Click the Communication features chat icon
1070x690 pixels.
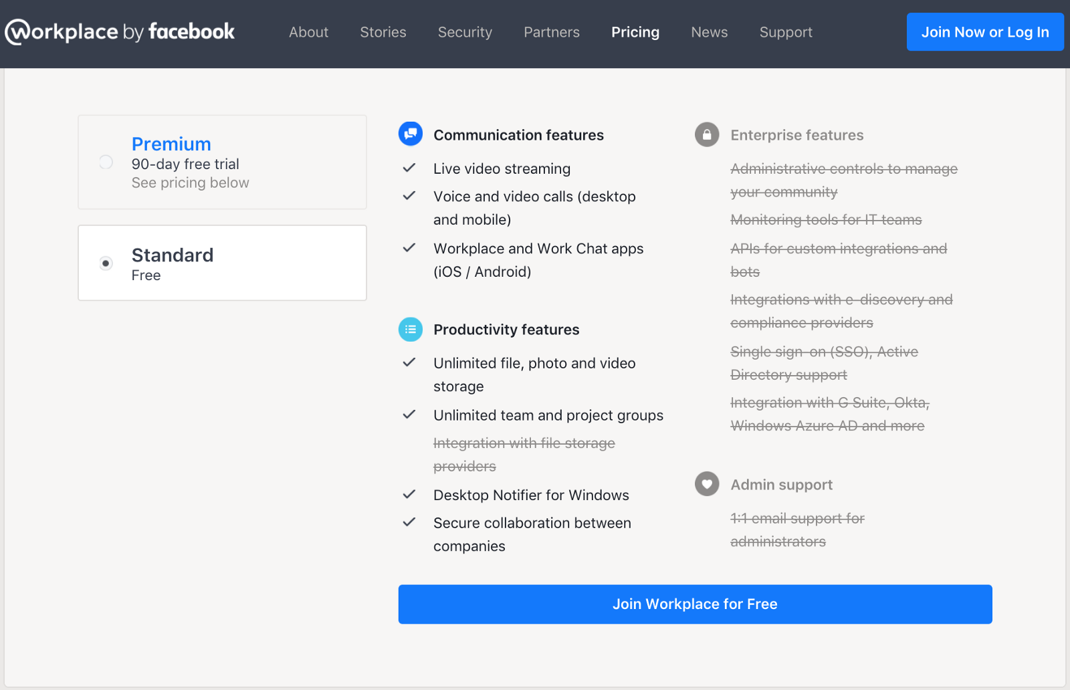click(x=411, y=134)
